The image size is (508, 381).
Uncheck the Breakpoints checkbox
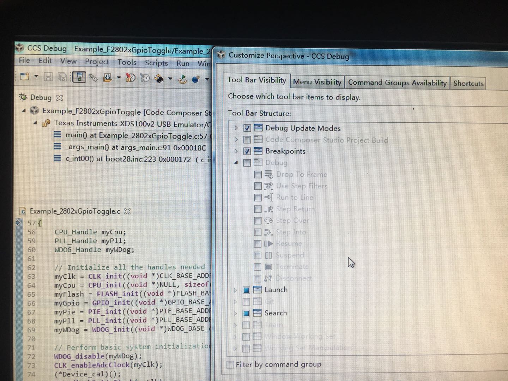point(247,151)
